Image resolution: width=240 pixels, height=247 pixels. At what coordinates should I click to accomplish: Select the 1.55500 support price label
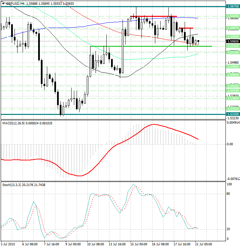233,46
